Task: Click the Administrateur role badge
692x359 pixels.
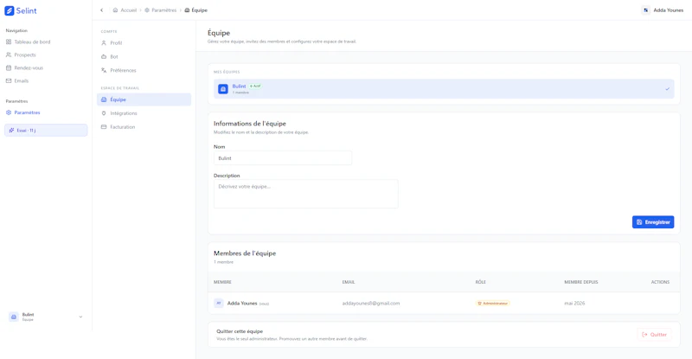Action: 492,304
